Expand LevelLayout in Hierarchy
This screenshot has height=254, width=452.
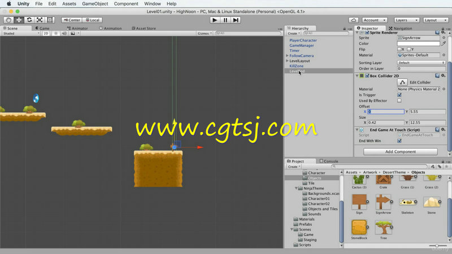pyautogui.click(x=287, y=61)
